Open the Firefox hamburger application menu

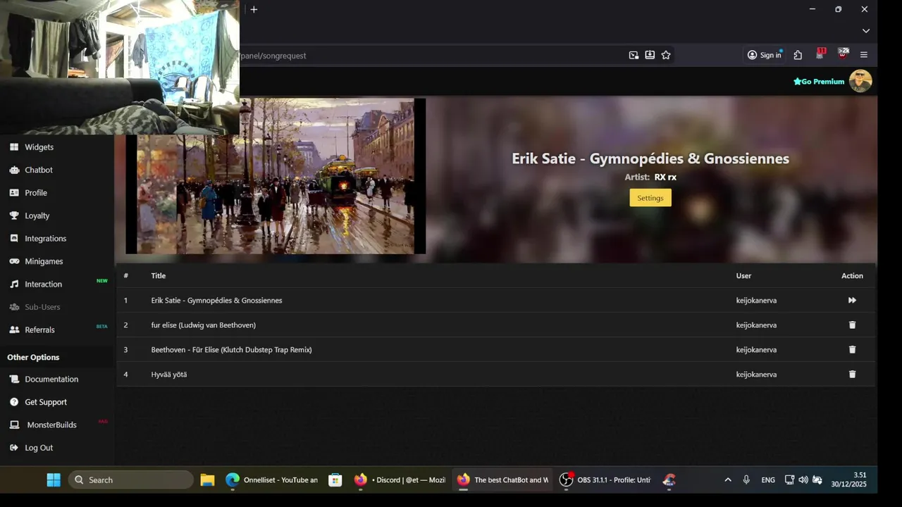pyautogui.click(x=864, y=55)
